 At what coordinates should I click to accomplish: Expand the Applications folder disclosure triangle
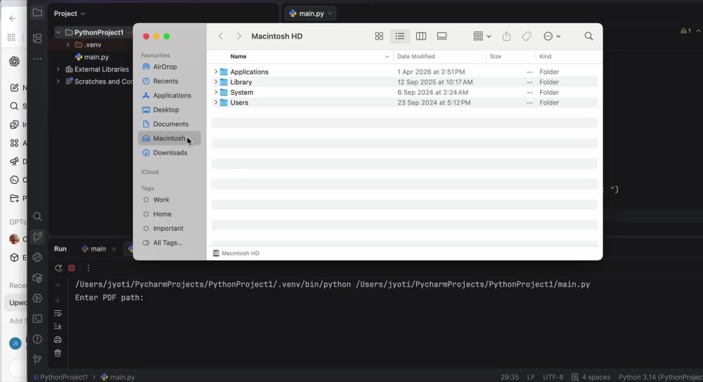coord(216,72)
